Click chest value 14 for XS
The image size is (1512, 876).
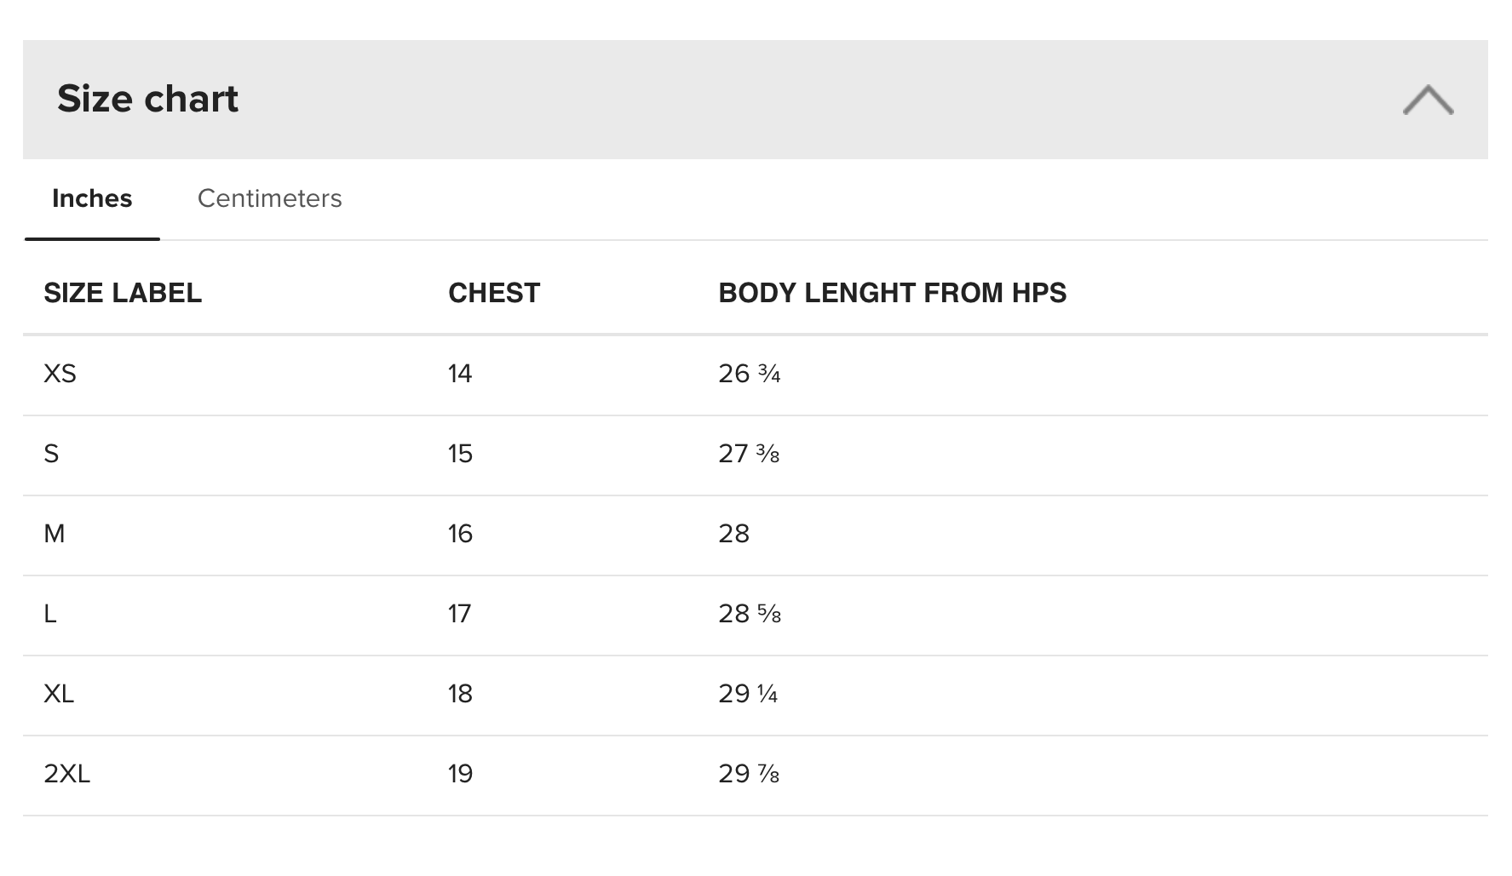tap(460, 374)
